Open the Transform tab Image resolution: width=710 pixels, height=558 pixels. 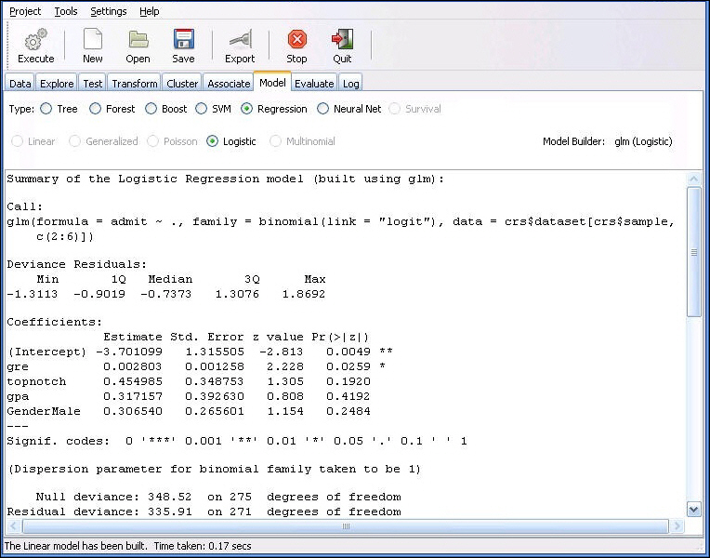click(x=135, y=84)
